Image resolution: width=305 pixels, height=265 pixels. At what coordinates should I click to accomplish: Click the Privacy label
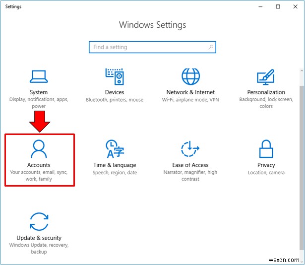pyautogui.click(x=266, y=165)
